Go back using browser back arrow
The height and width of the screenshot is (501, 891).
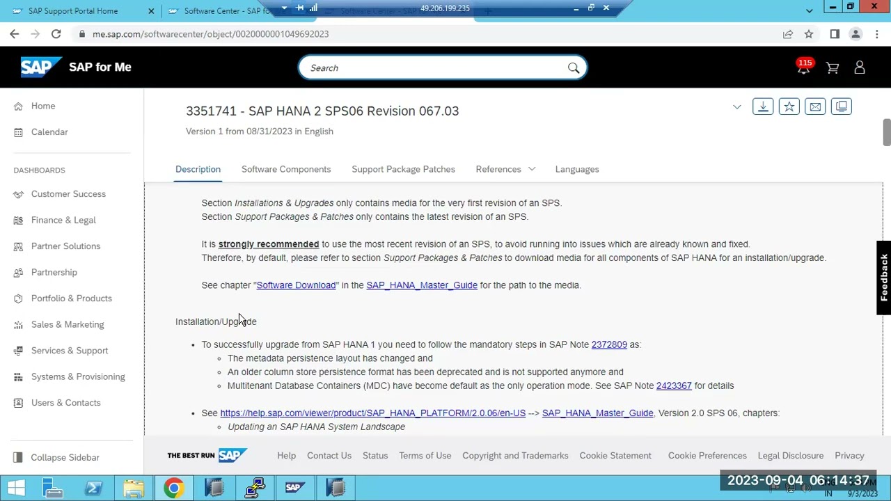(x=15, y=34)
